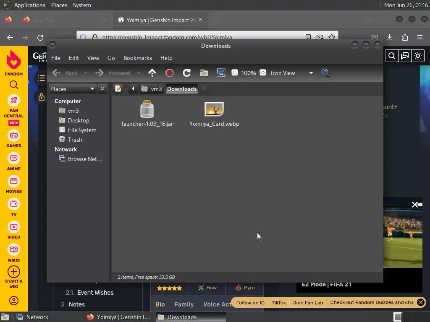
Task: Switch to Family tab on wiki page
Action: click(x=184, y=304)
